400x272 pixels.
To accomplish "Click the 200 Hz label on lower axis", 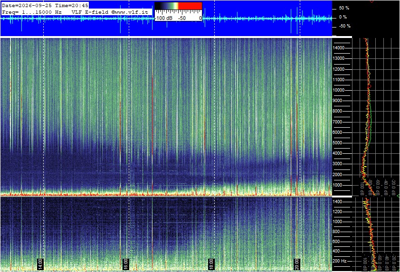I will click(x=340, y=261).
